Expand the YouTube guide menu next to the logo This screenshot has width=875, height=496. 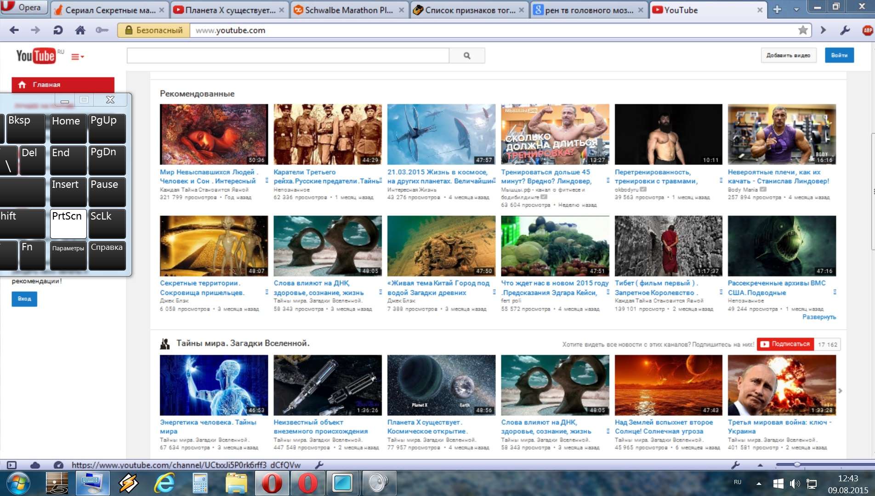point(77,57)
